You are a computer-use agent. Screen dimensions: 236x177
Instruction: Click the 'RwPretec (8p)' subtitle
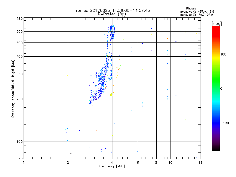click(x=112, y=14)
